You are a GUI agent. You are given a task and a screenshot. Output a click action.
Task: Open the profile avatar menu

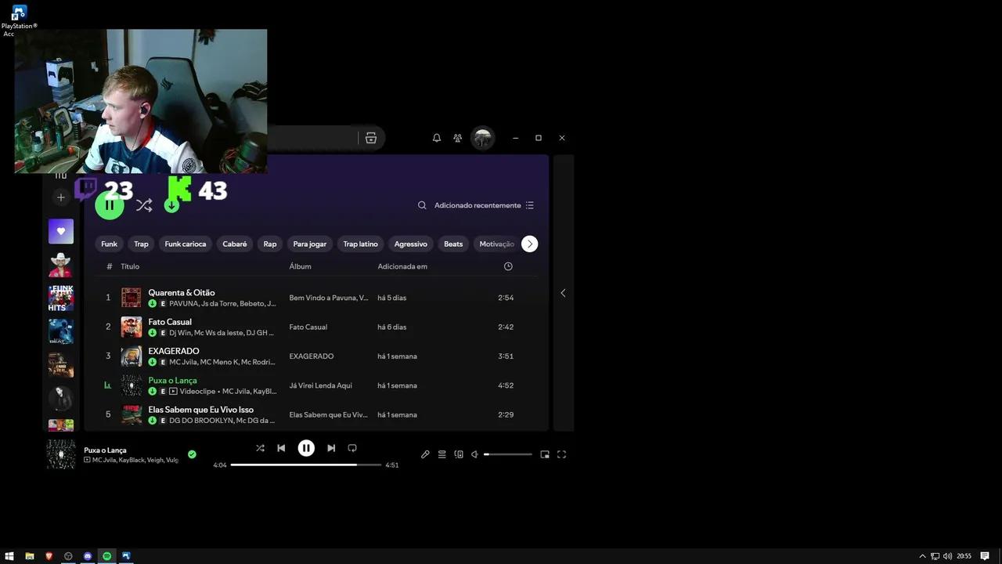[x=483, y=139]
